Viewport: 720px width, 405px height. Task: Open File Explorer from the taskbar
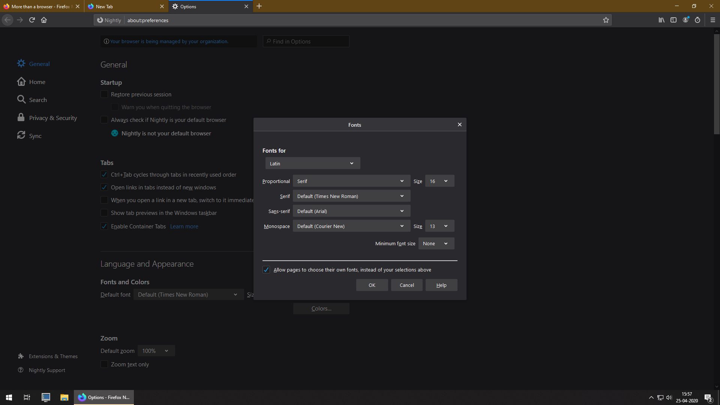pos(64,397)
